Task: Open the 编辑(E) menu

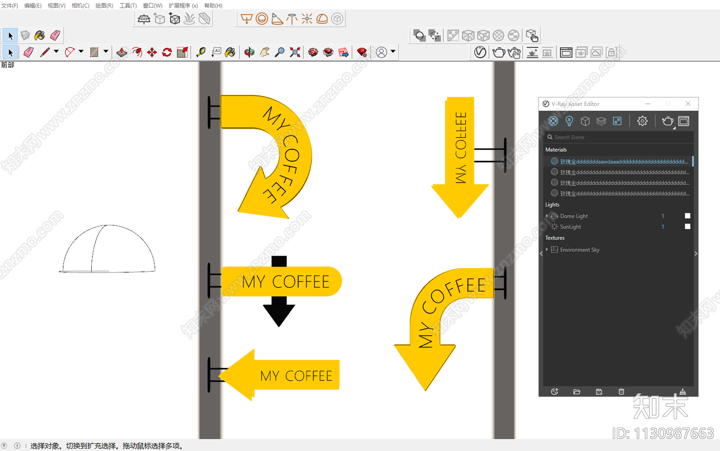Action: 33,5
